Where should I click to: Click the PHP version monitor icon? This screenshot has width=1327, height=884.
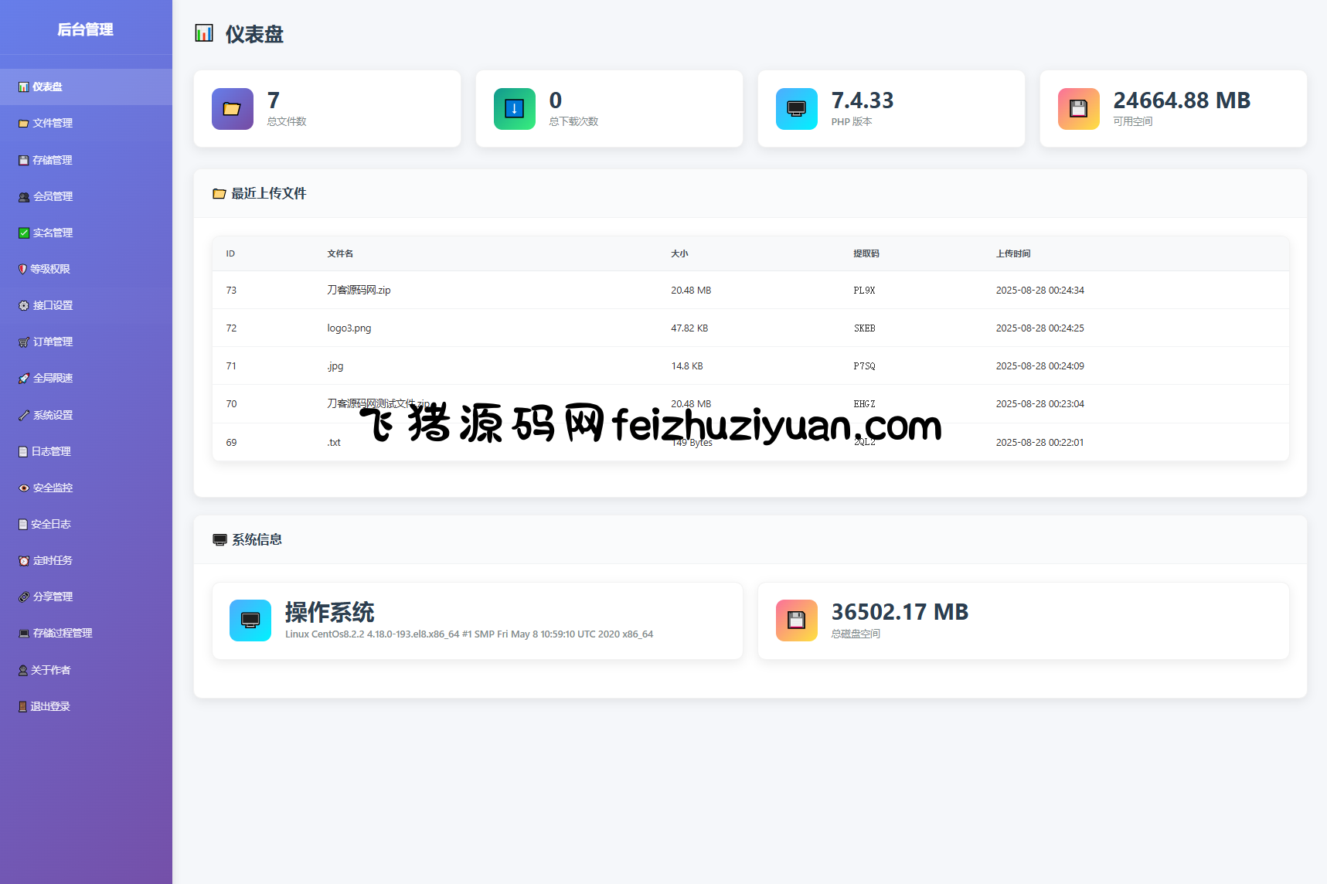(796, 109)
